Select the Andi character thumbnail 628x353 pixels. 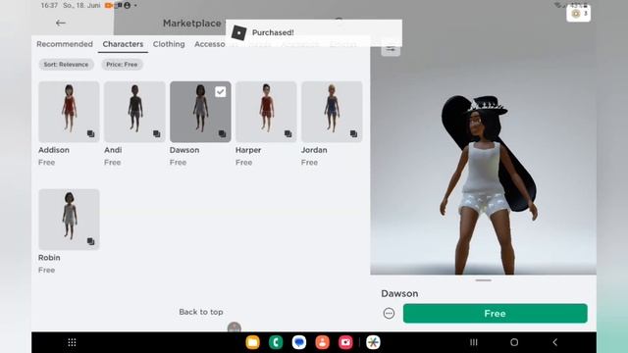134,112
